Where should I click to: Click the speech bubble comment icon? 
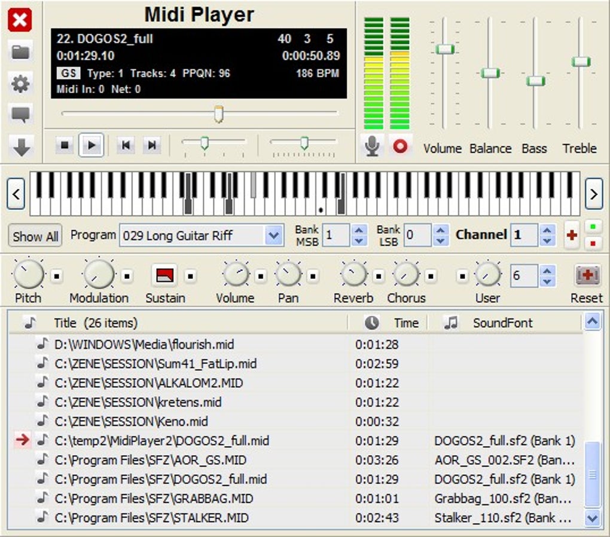coord(20,113)
